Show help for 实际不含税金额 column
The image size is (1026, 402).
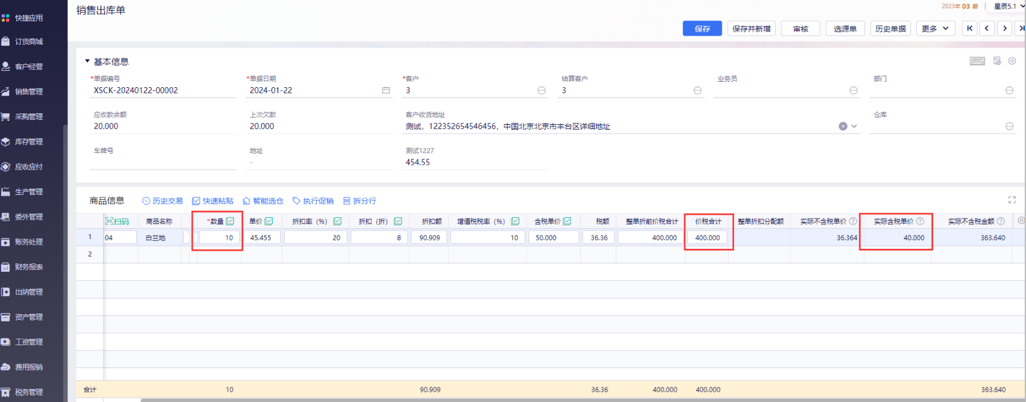pos(1001,222)
